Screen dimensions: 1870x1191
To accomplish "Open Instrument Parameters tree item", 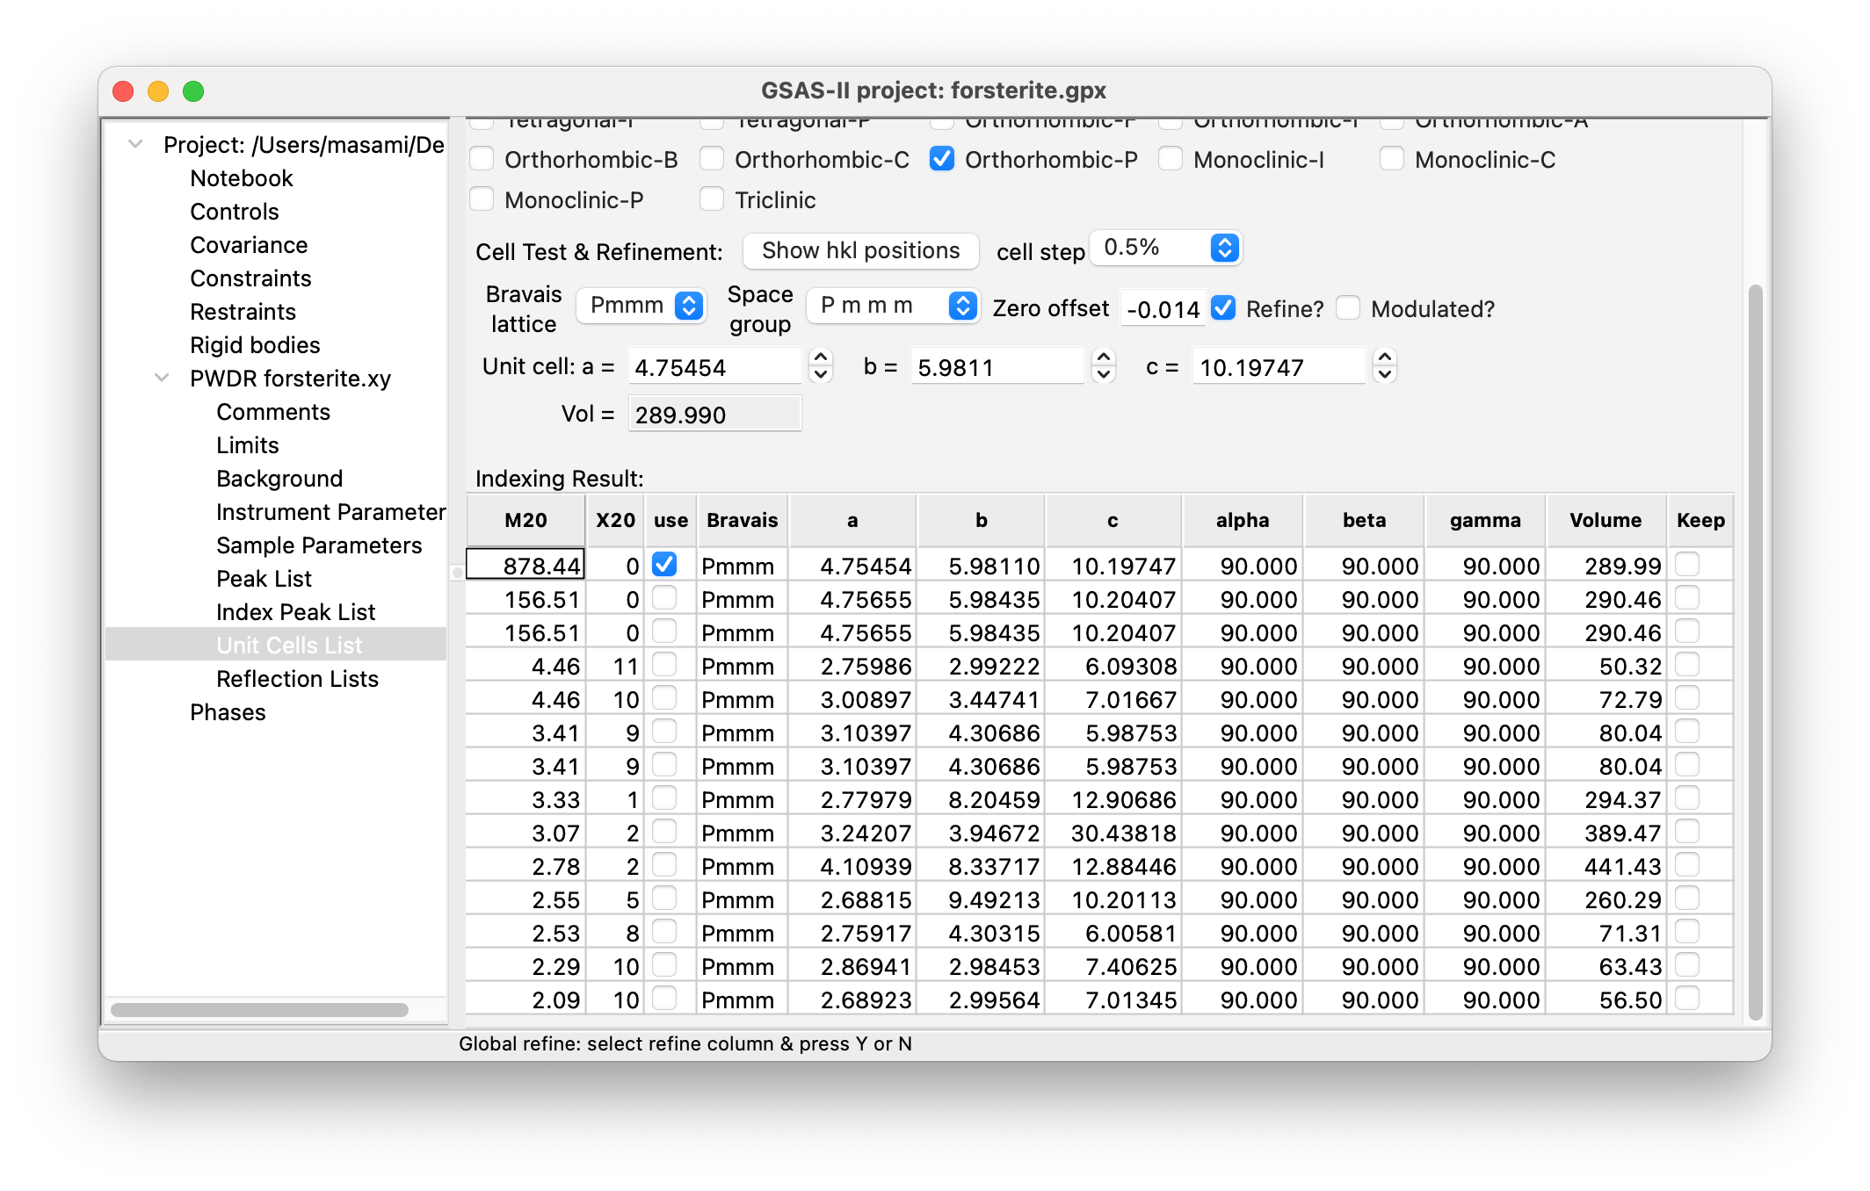I will coord(330,512).
